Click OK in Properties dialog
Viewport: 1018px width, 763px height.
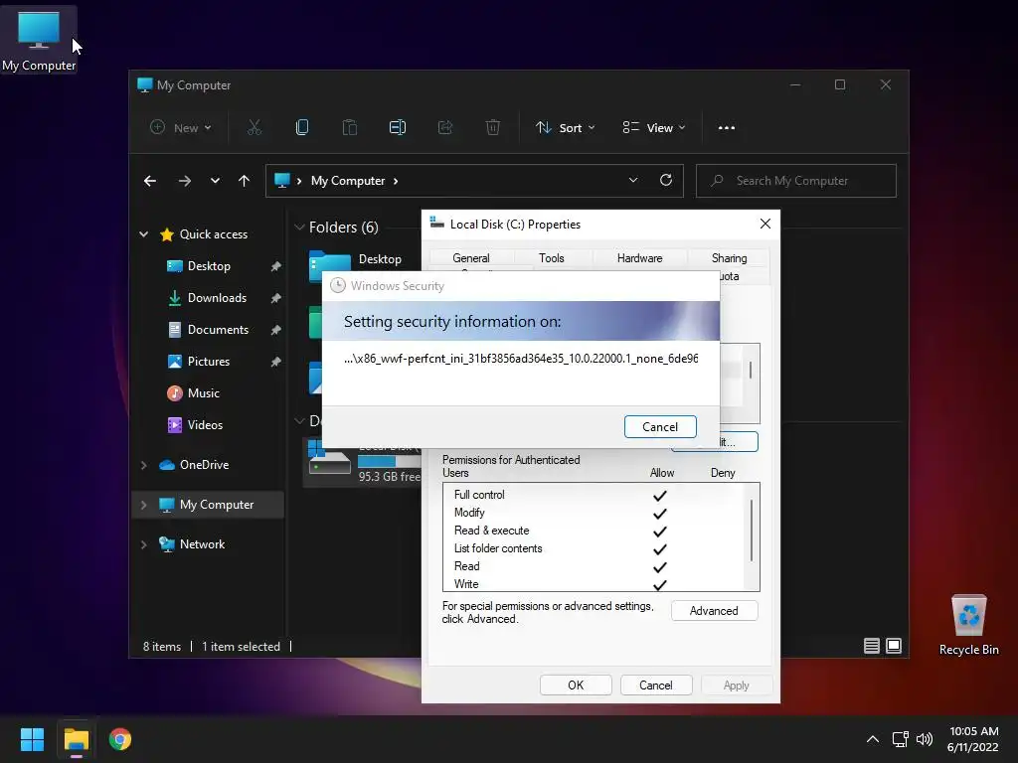[576, 686]
